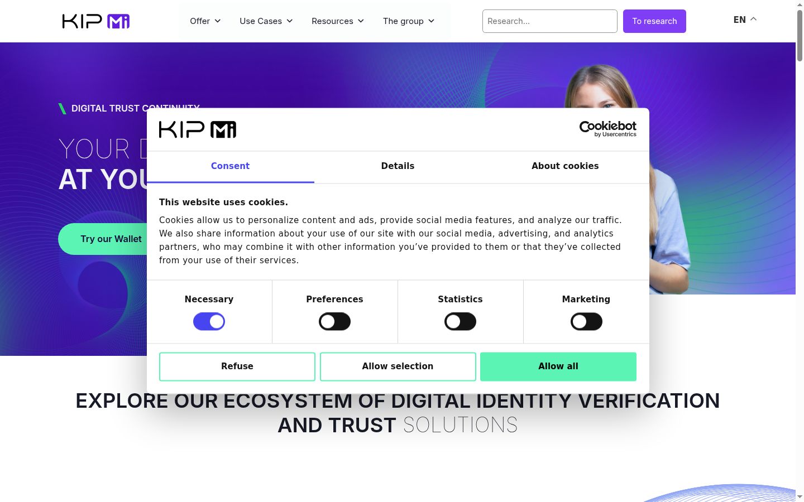
Task: Open the Use Cases dropdown
Action: (x=266, y=21)
